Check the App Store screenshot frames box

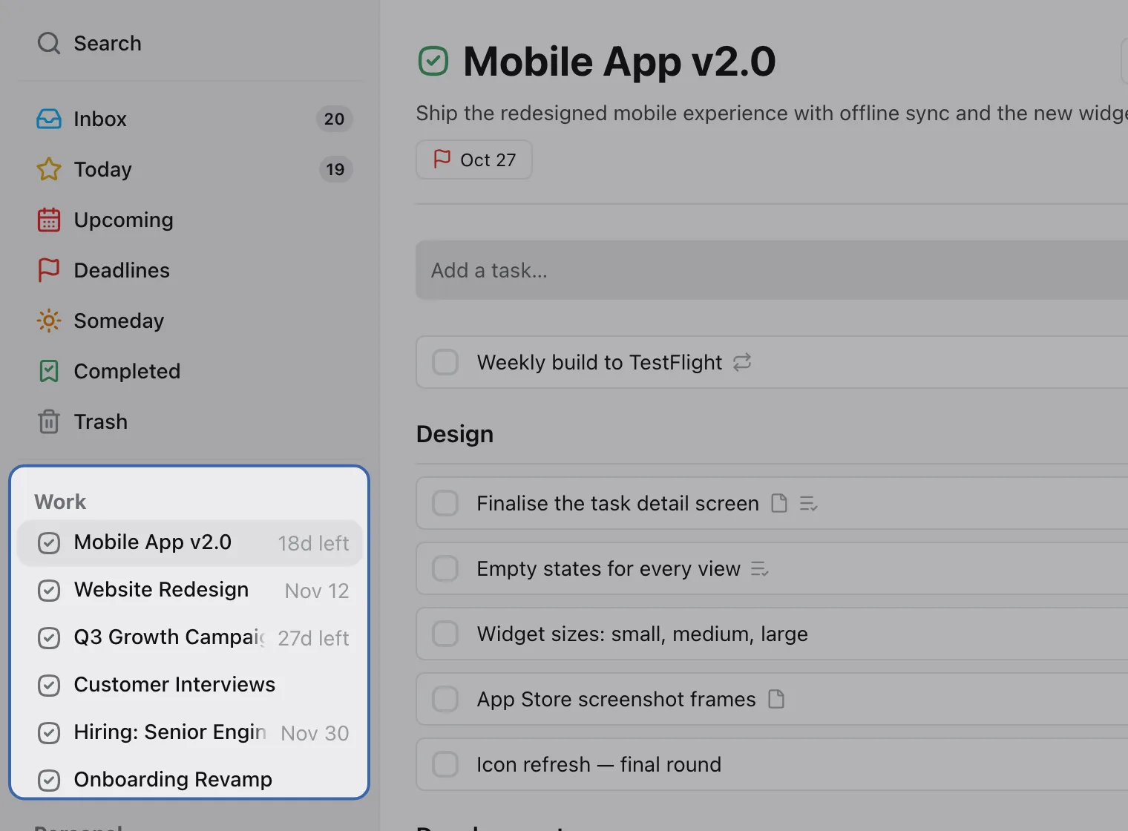(x=445, y=699)
